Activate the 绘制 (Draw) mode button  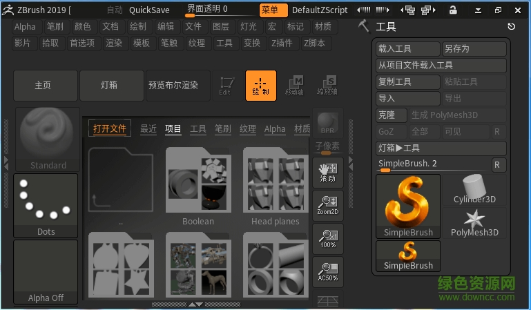point(260,86)
